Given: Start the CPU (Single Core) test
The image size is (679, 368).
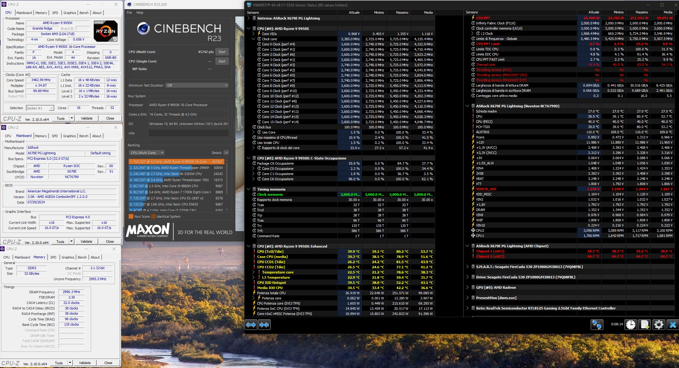Looking at the screenshot, I should pyautogui.click(x=222, y=61).
